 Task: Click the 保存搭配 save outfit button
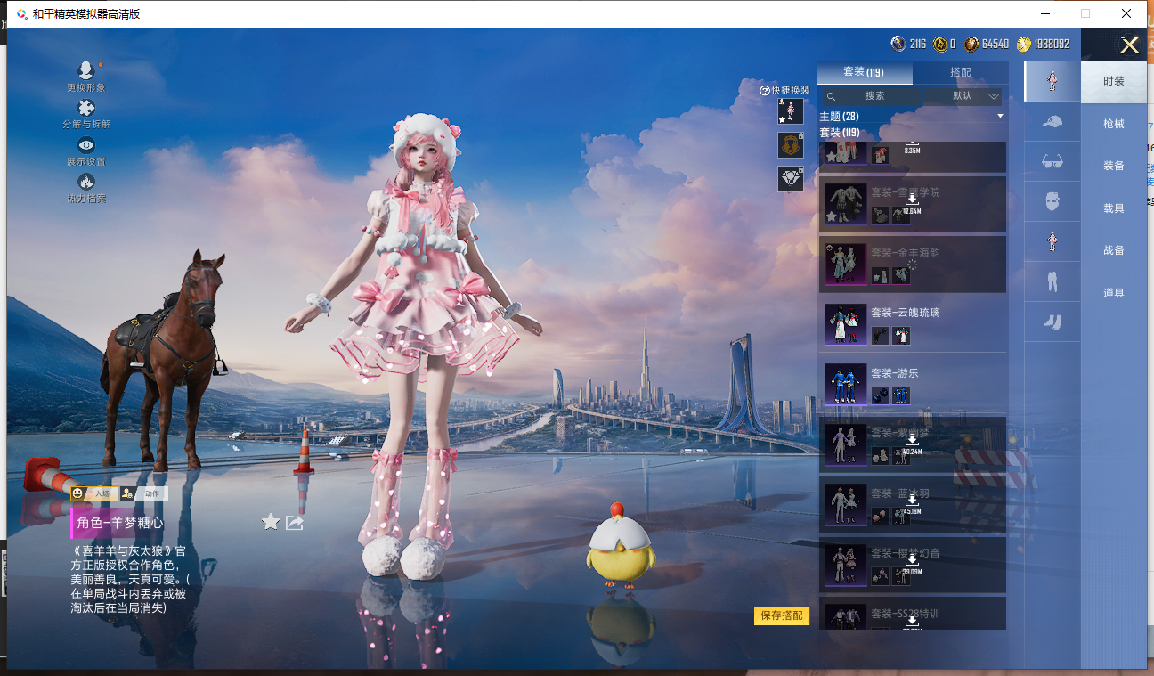click(x=782, y=615)
